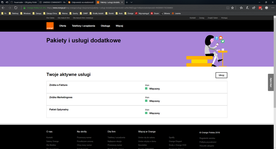Click the Add notes pen icon
This screenshot has height=149, width=276.
point(248,8)
